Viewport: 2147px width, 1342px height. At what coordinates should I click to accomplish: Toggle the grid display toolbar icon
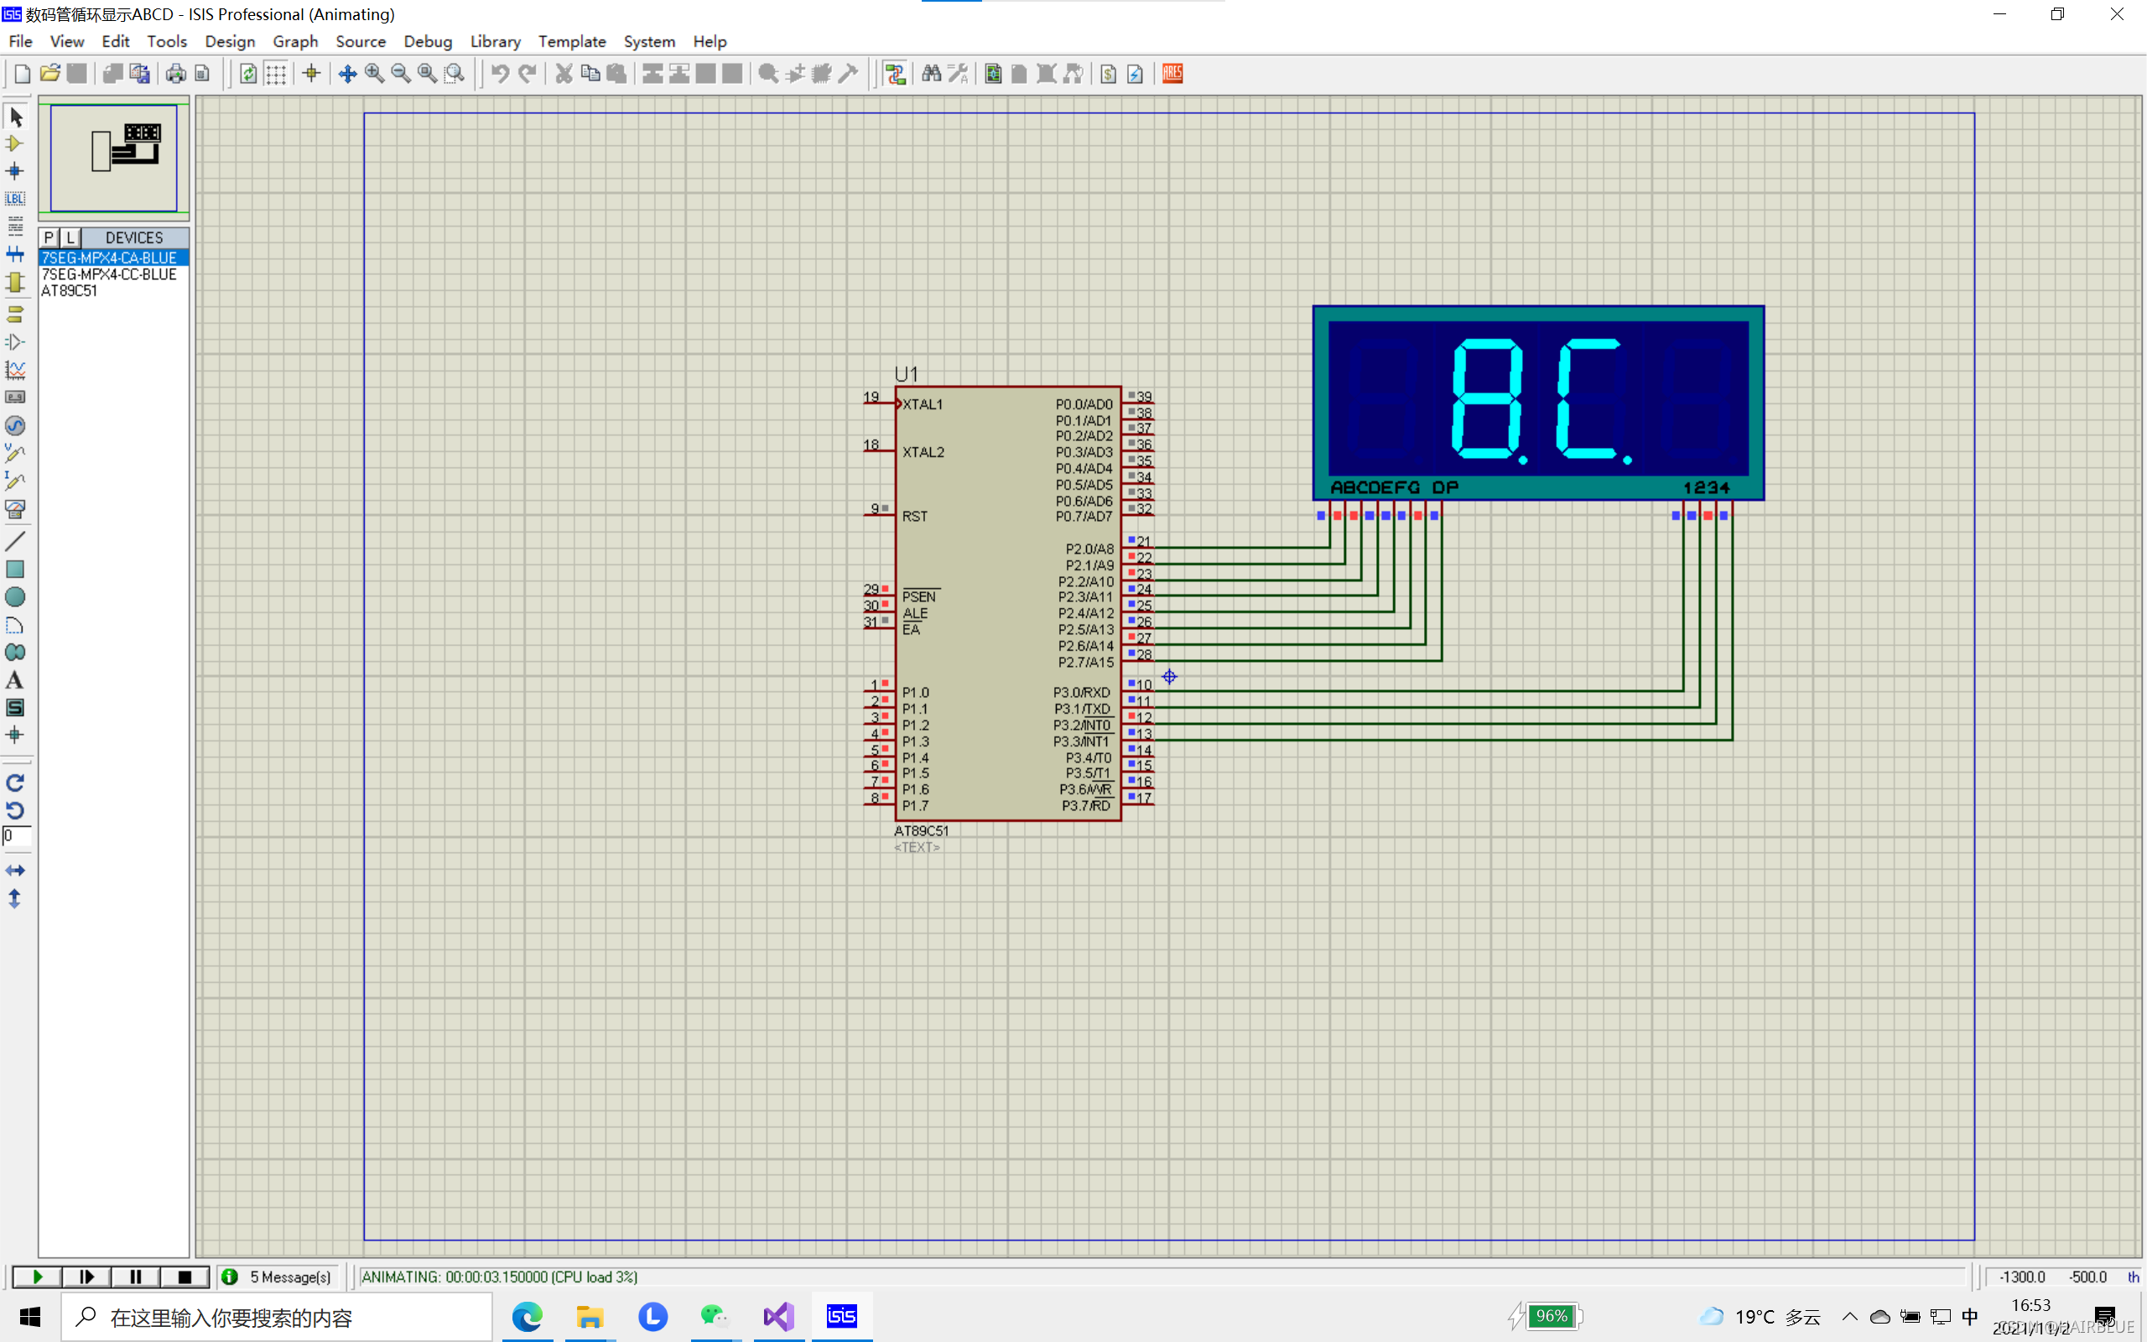(276, 74)
